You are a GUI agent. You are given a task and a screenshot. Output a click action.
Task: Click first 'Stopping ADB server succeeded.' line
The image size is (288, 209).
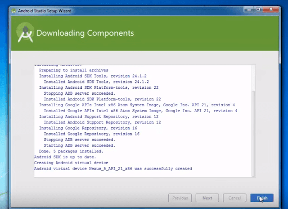click(79, 93)
